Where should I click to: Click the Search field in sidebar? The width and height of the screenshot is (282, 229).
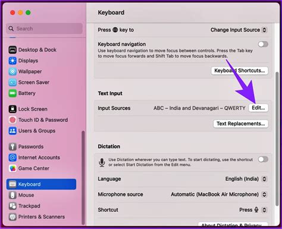point(45,29)
